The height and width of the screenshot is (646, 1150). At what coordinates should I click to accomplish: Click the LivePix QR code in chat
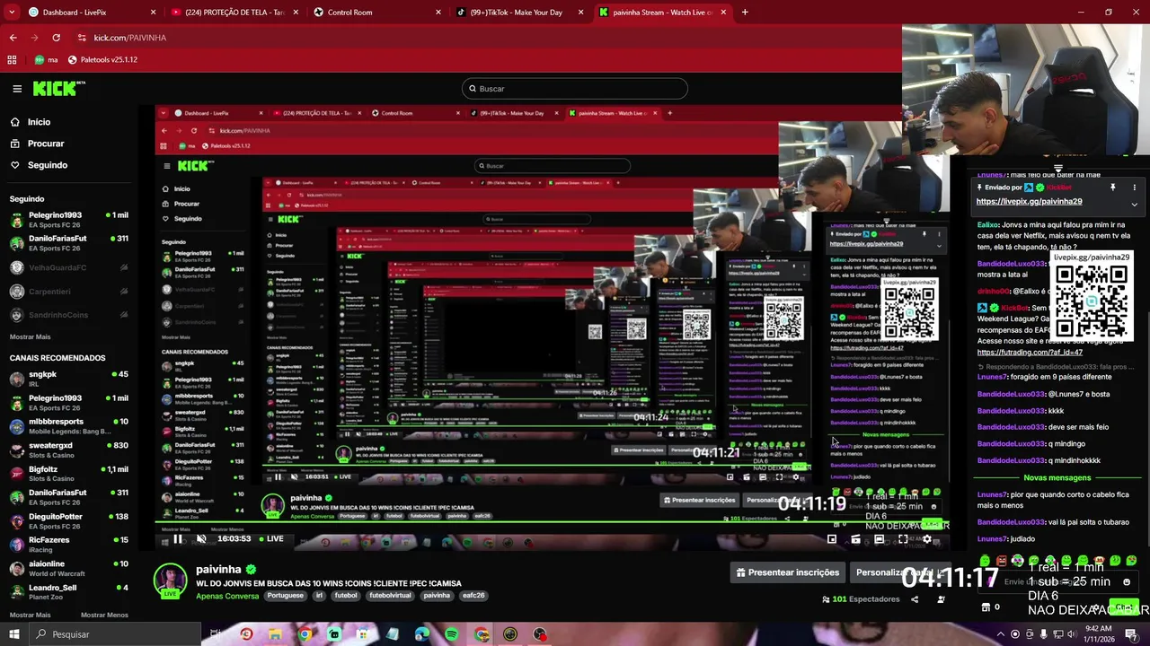point(1091,301)
